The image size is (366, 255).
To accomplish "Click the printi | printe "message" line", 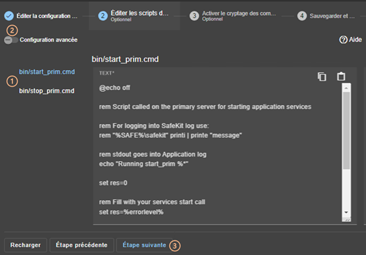I will tap(170, 135).
